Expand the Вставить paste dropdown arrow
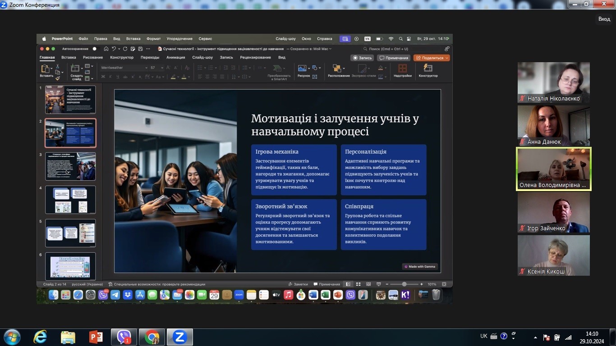The width and height of the screenshot is (616, 346). click(52, 69)
